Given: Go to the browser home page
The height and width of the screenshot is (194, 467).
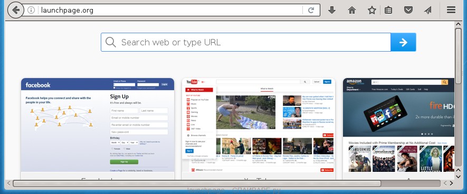Looking at the screenshot, I should click(352, 10).
